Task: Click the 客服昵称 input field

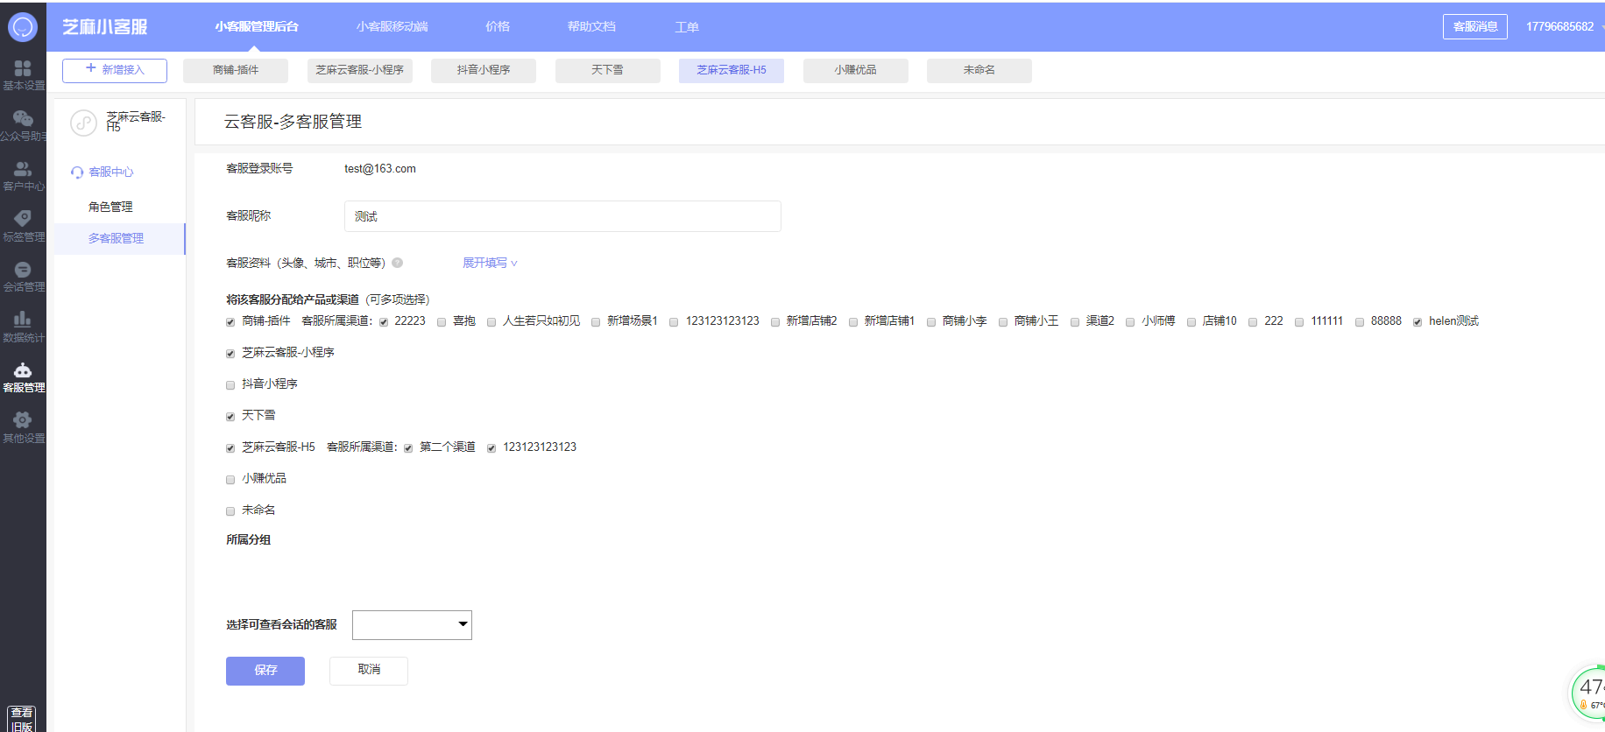Action: pyautogui.click(x=562, y=216)
